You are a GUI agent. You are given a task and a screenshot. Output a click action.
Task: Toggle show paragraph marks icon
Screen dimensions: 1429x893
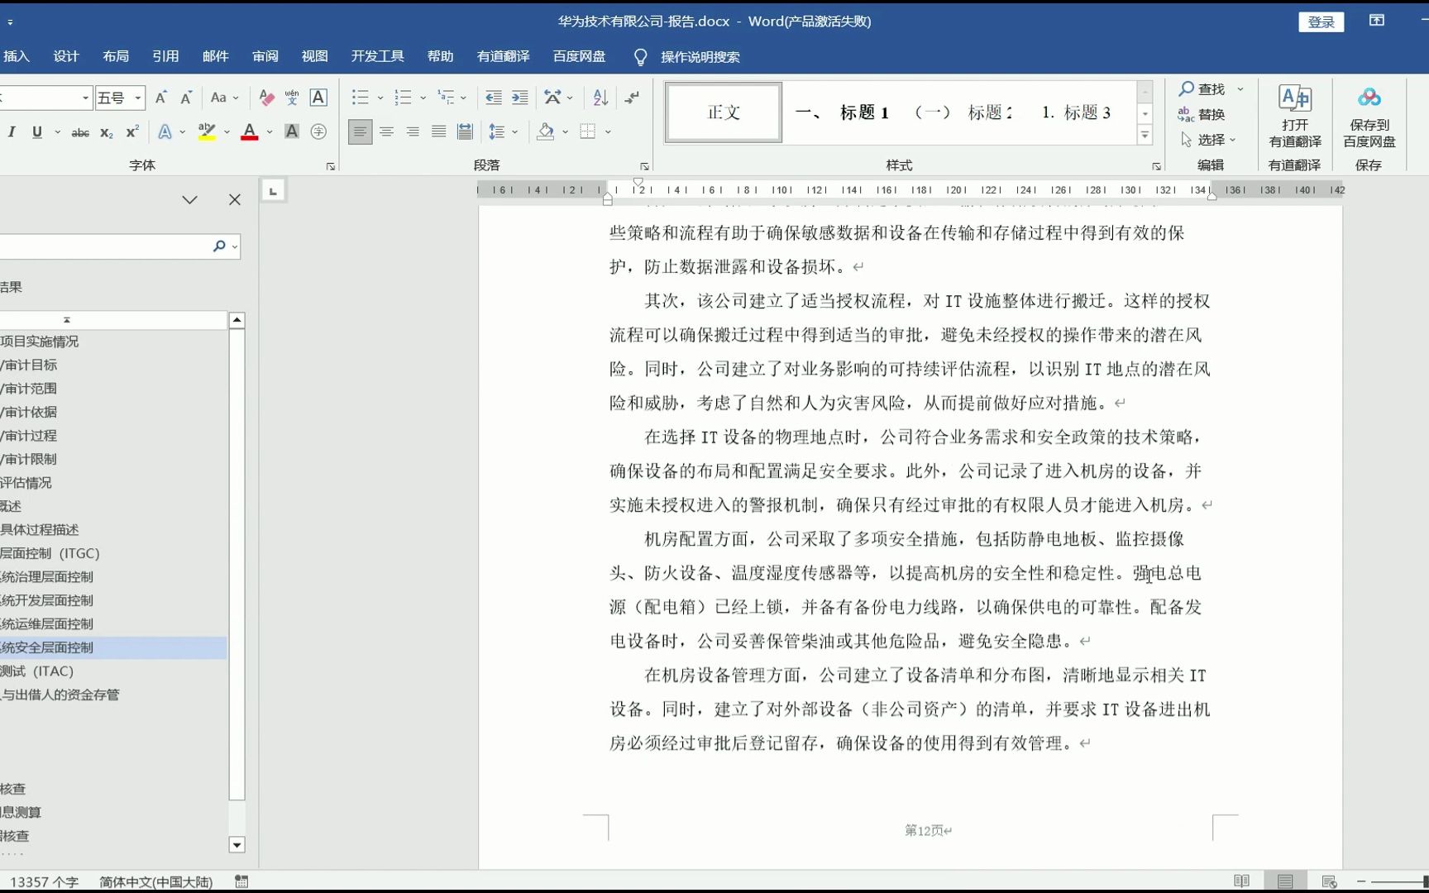coord(632,98)
